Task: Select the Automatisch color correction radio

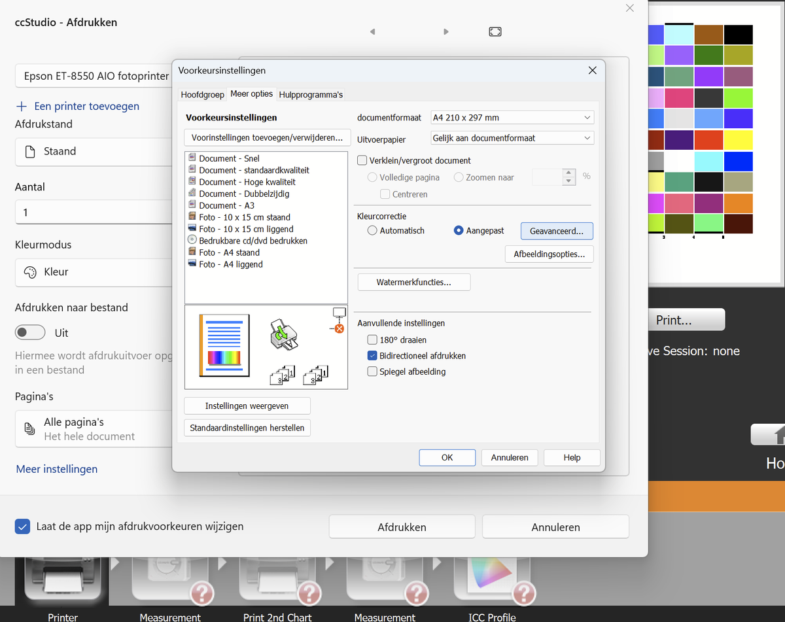Action: 372,230
